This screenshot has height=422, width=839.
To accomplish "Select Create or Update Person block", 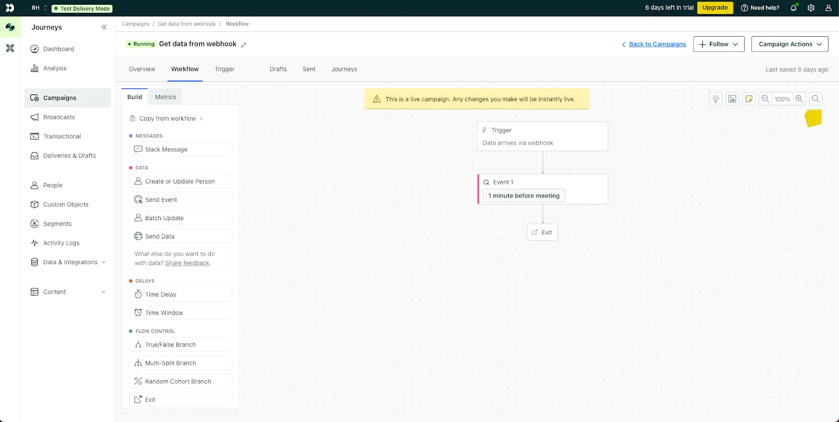I will coord(180,181).
